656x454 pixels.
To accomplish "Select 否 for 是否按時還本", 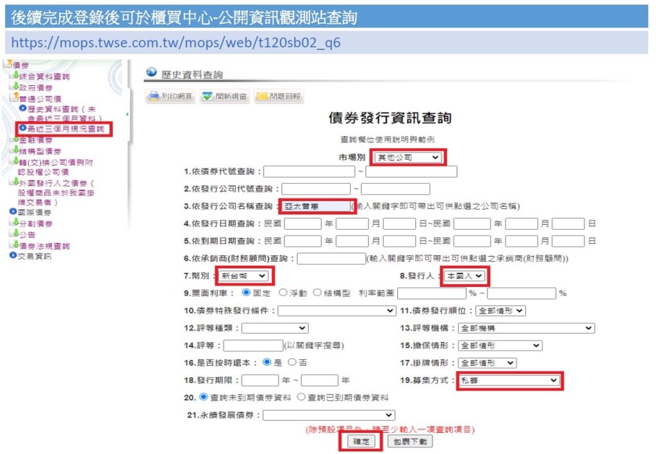I will tap(292, 362).
